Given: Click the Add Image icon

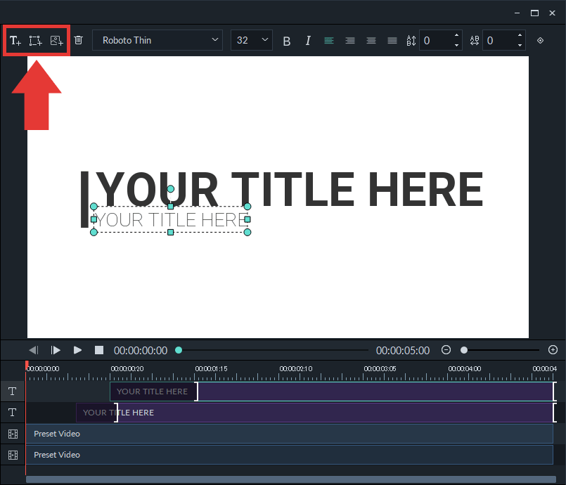Looking at the screenshot, I should click(x=57, y=41).
